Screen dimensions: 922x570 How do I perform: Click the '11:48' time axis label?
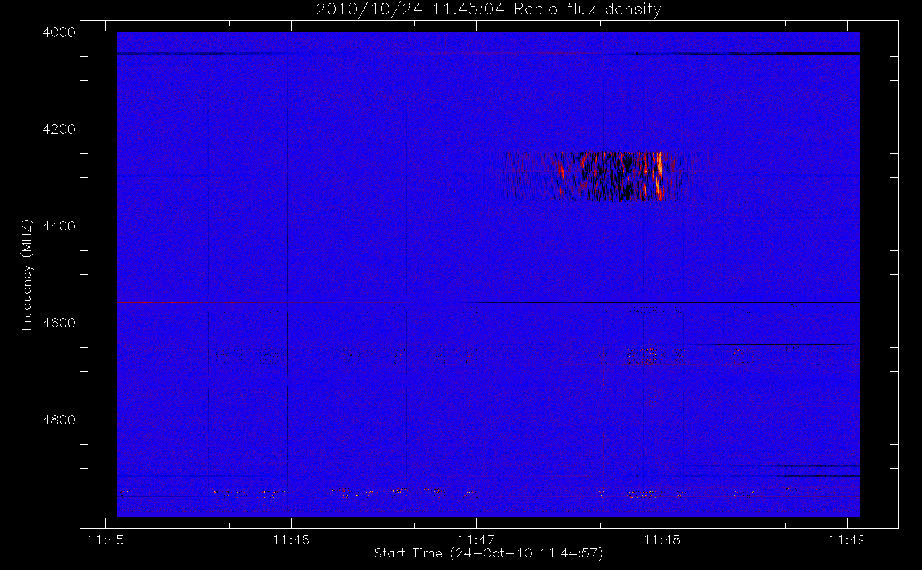pos(662,540)
